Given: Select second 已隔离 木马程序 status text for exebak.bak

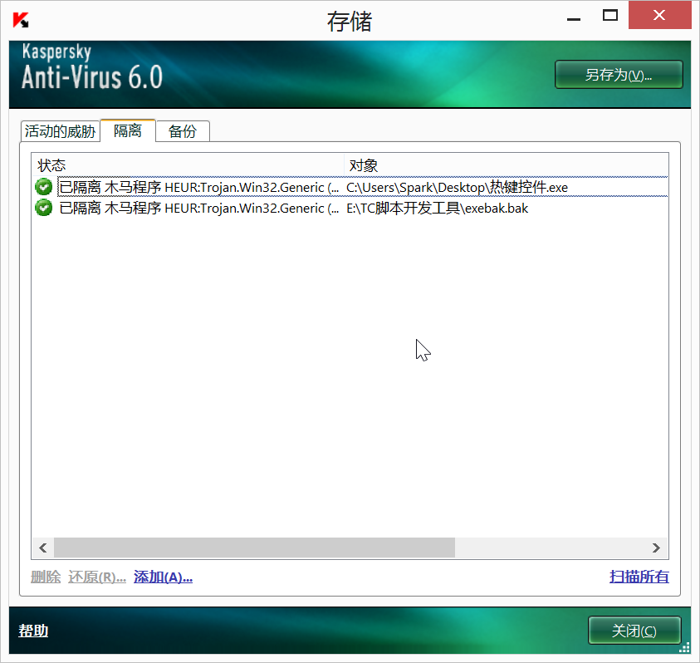Looking at the screenshot, I should (199, 209).
